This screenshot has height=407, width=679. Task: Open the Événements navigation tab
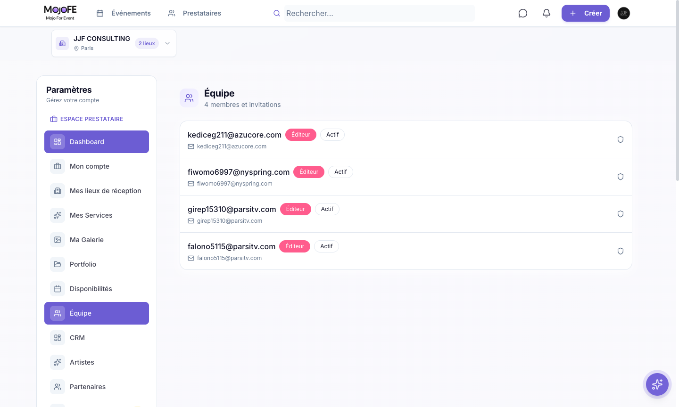pos(124,13)
